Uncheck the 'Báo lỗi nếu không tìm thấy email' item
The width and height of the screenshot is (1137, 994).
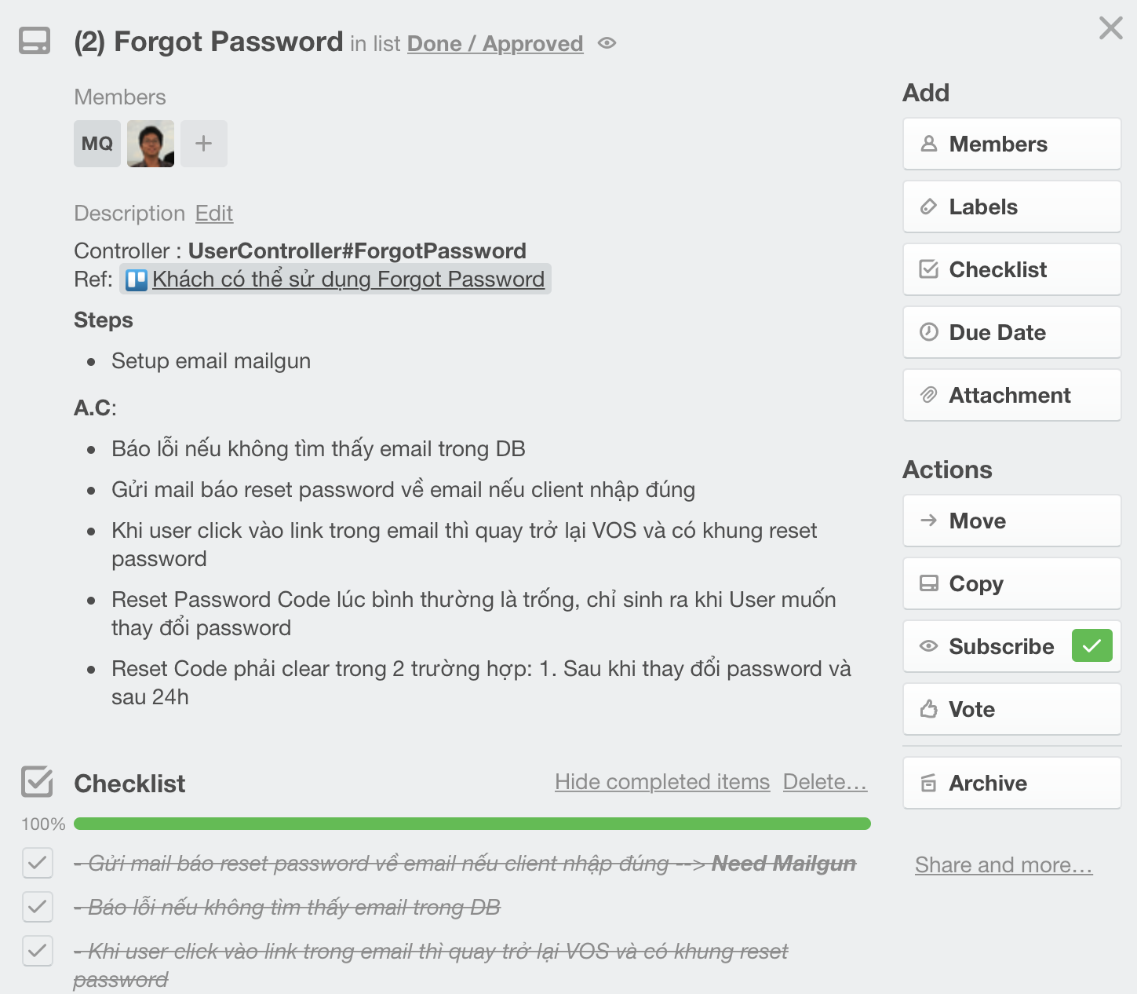click(x=38, y=907)
